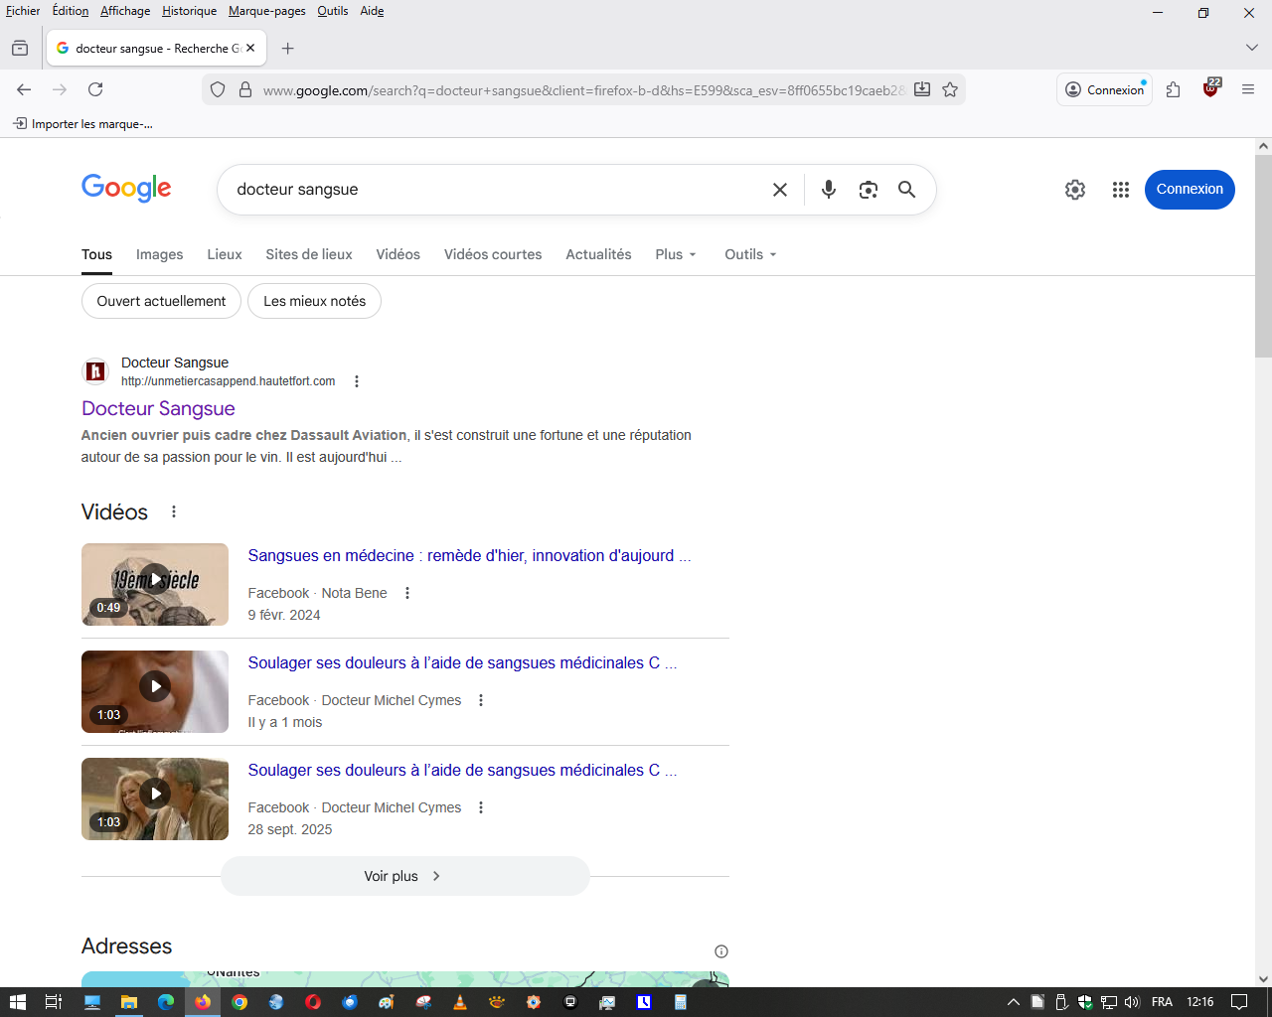Play the video thumbnail dated 28 sept. 2025

[155, 799]
